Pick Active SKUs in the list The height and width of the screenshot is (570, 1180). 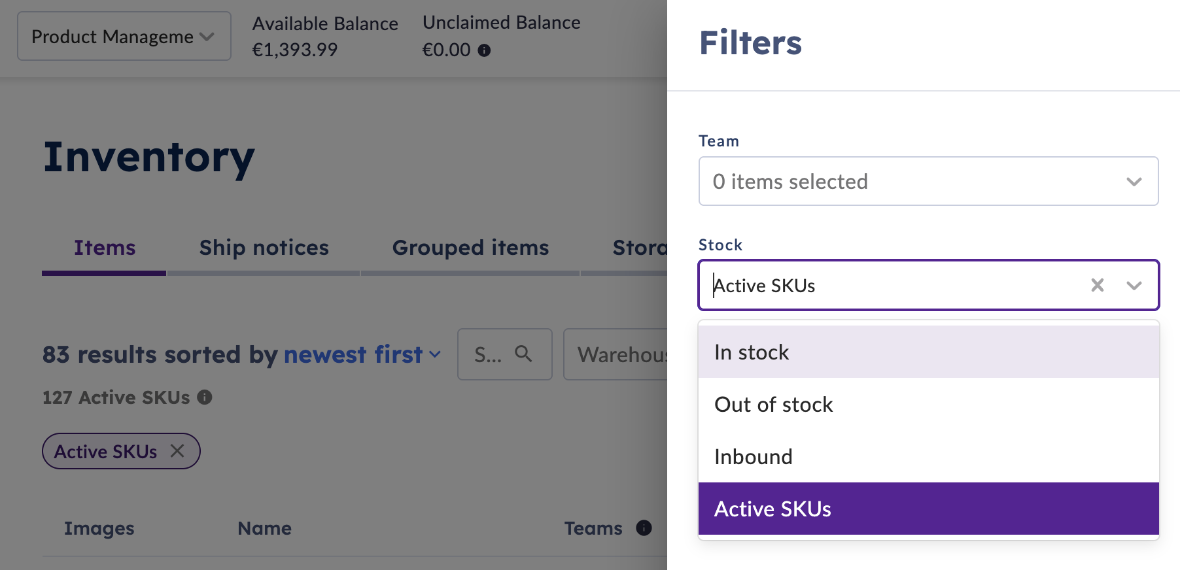928,509
